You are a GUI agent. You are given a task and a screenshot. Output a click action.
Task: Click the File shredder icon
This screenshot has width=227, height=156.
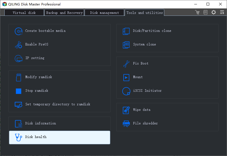[126, 124]
